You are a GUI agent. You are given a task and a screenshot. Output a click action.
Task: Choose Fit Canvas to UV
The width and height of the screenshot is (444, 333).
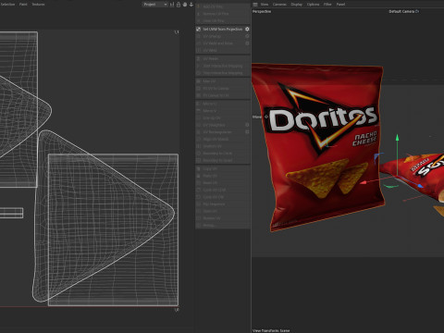(223, 95)
